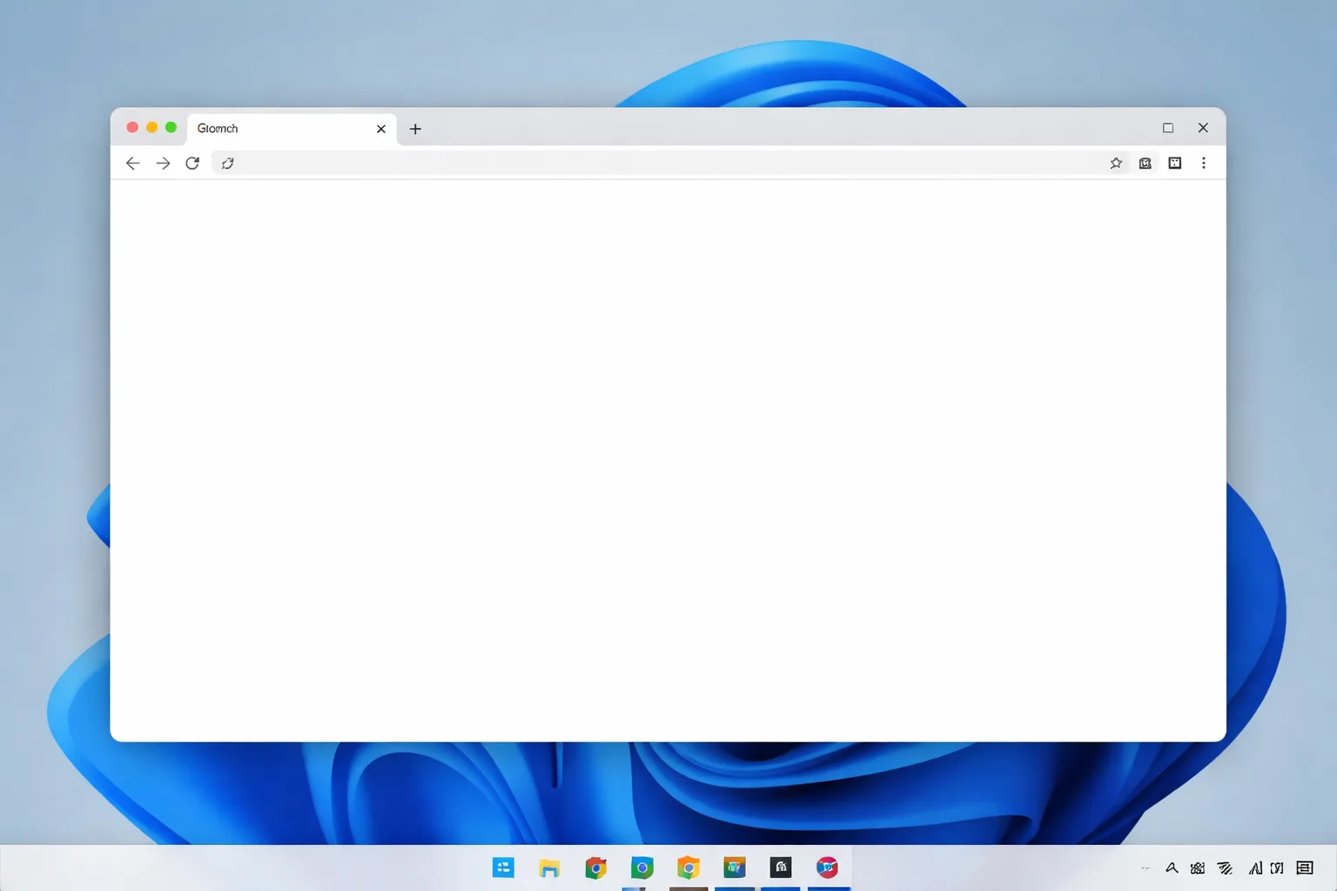Close the Glomch tab
1337x891 pixels.
tap(381, 129)
